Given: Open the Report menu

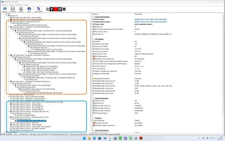Looking at the screenshot, I should 11,5.
